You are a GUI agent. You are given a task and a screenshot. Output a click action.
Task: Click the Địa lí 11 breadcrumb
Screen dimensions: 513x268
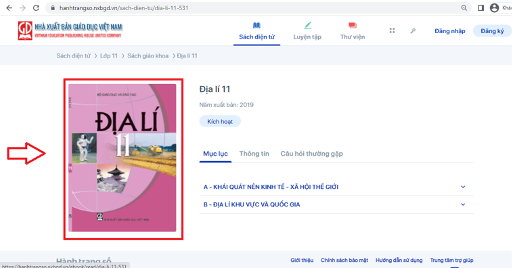[x=187, y=56]
